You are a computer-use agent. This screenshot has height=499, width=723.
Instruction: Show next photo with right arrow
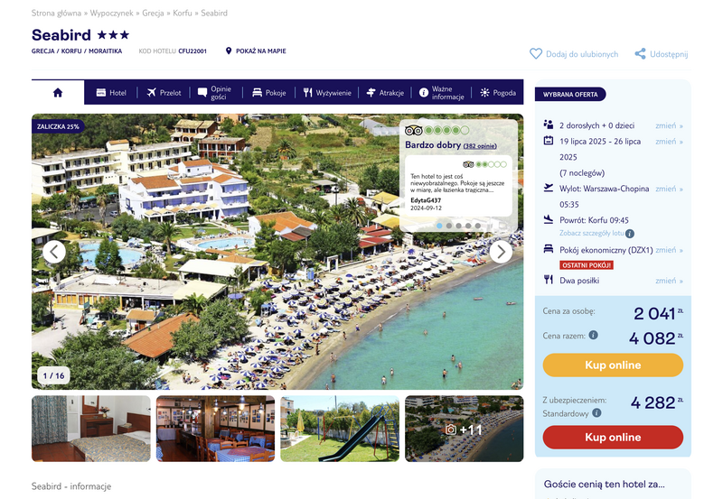pos(501,252)
